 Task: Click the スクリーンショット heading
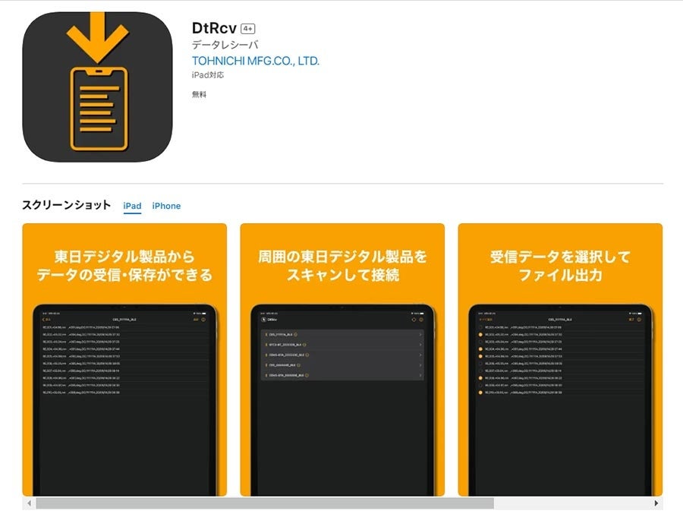click(67, 205)
